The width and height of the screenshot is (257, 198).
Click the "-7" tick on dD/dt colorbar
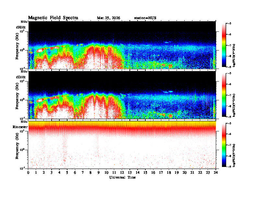click(x=230, y=95)
